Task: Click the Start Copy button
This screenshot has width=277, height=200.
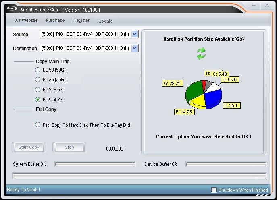Action: click(29, 147)
